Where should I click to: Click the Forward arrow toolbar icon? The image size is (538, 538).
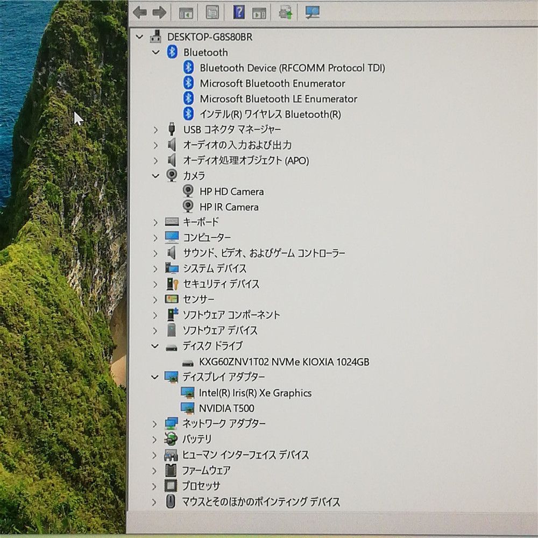pos(159,12)
